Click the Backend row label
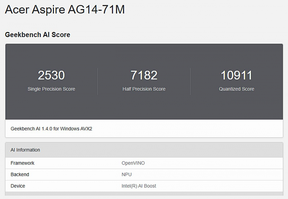This screenshot has height=199, width=288. [x=20, y=175]
